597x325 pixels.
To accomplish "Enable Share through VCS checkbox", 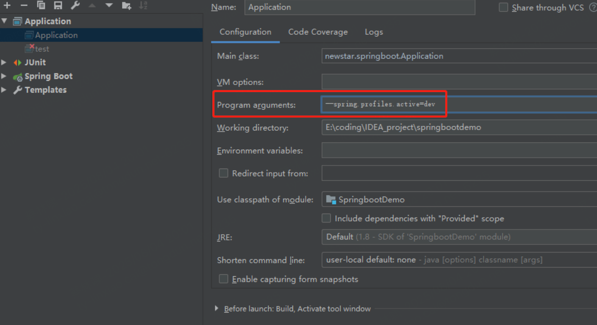I will [x=503, y=8].
